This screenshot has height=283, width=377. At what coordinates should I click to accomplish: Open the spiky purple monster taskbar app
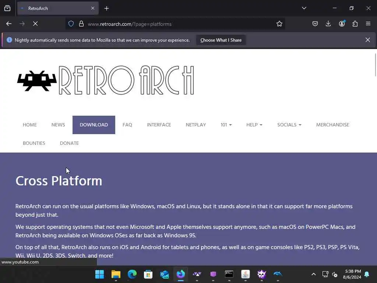click(x=262, y=274)
